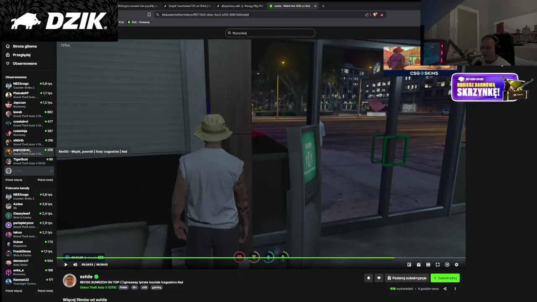
Task: Select the gaming tag
Action: (x=156, y=287)
